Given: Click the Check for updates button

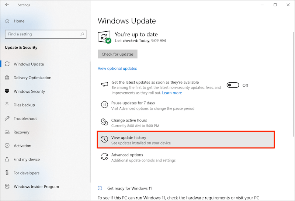Looking at the screenshot, I should (118, 54).
